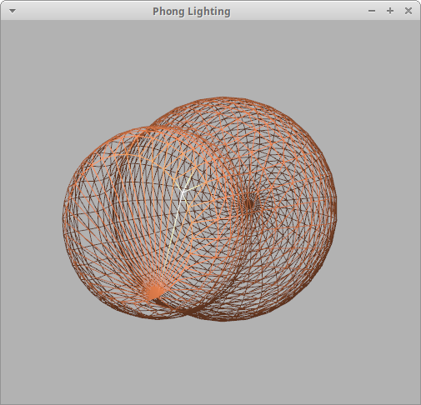This screenshot has width=421, height=405.
Task: Click the empty gray background below the spheres
Action: click(x=210, y=361)
